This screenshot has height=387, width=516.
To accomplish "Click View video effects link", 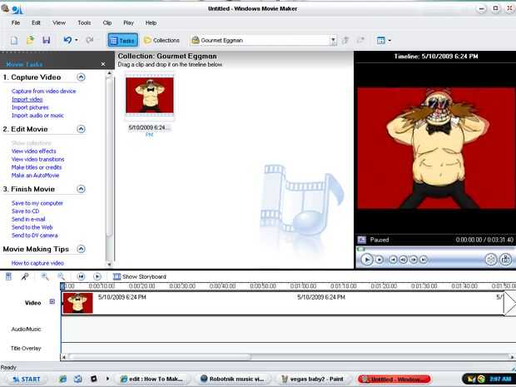I will 33,151.
